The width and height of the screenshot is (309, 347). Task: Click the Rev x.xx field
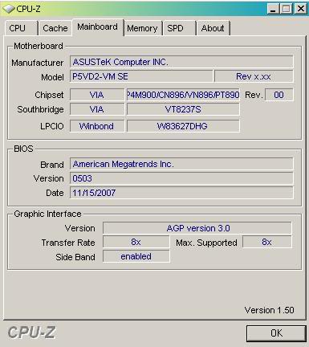coord(254,76)
